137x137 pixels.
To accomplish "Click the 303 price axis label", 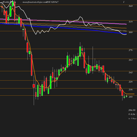I will [x=130, y=32].
